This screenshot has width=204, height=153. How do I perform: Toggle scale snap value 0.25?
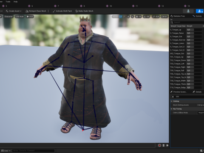pyautogui.click(x=156, y=17)
